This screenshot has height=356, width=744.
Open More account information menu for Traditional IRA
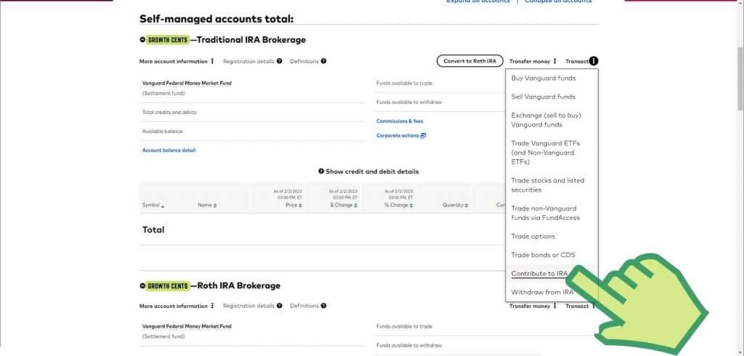pyautogui.click(x=177, y=61)
